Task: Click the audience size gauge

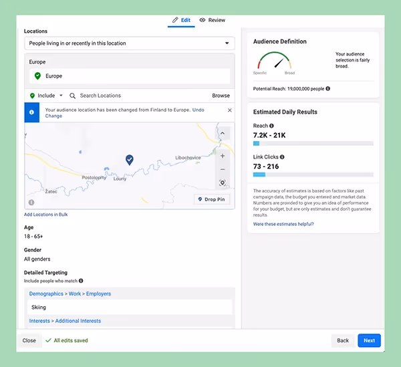Action: (274, 61)
